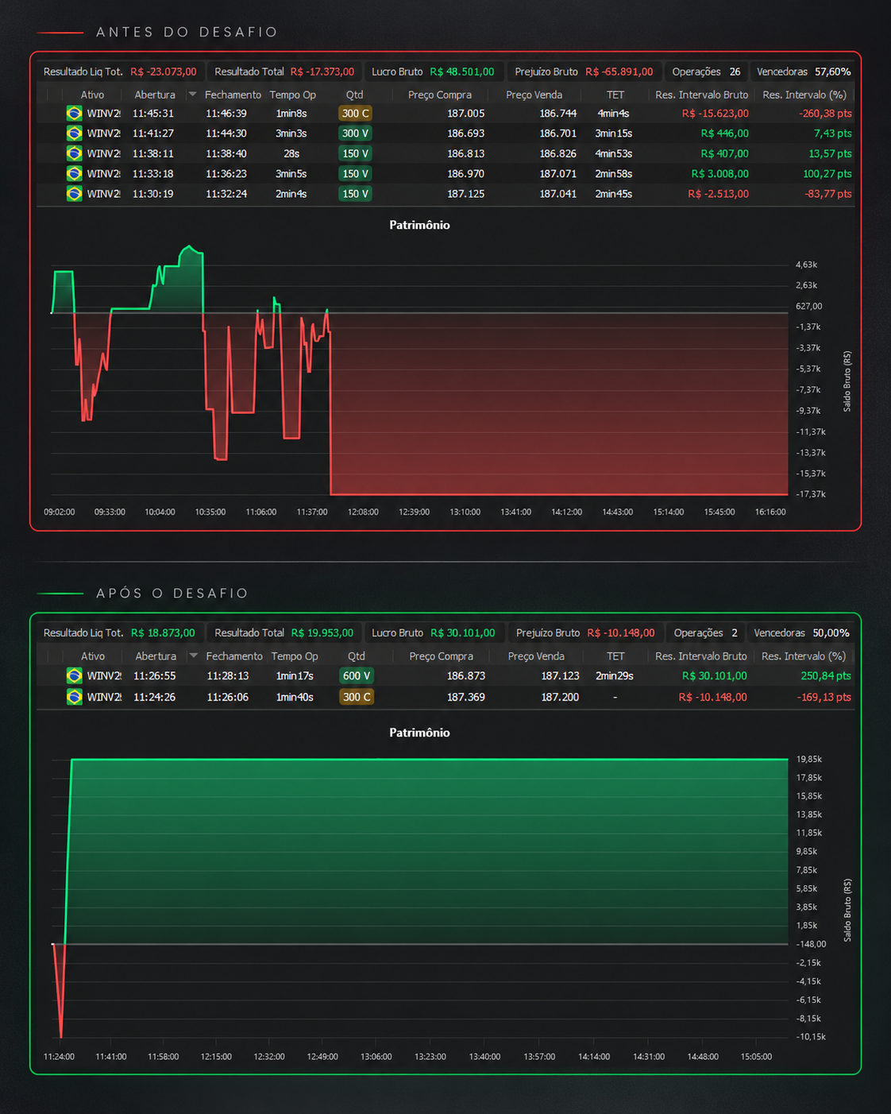Select the 600 V quantity badge in the 11:26:55 row

point(357,676)
